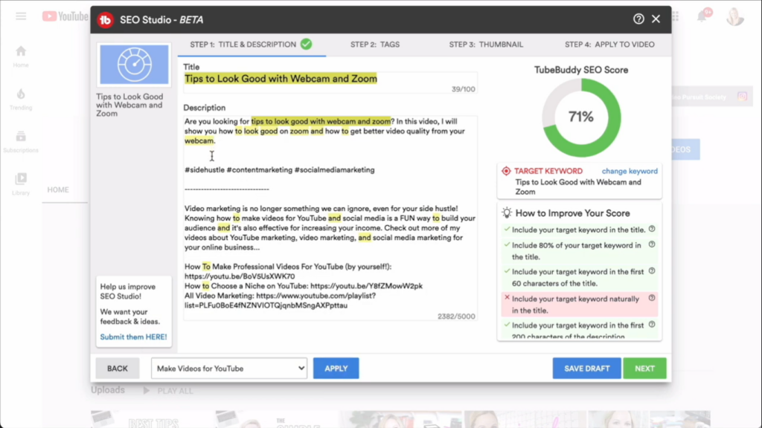This screenshot has height=428, width=762.
Task: Click the https://youtu.be/BoV5UsXWK70 URL in description
Action: point(240,276)
